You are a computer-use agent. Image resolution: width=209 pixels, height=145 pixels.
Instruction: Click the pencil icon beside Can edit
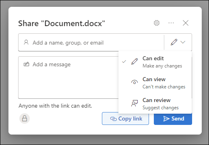point(135,61)
